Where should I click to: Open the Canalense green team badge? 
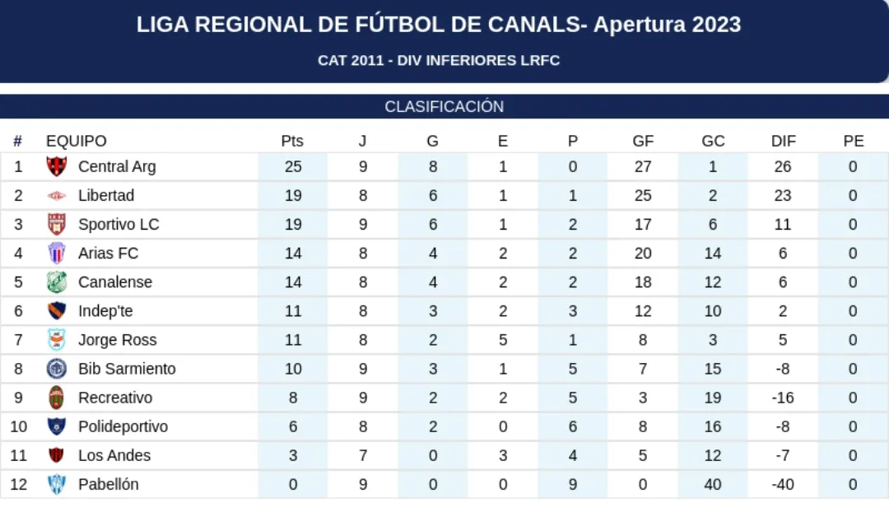pyautogui.click(x=56, y=282)
